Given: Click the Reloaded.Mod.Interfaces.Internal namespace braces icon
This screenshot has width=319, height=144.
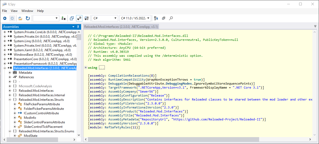Looking at the screenshot, I should coord(15,95).
